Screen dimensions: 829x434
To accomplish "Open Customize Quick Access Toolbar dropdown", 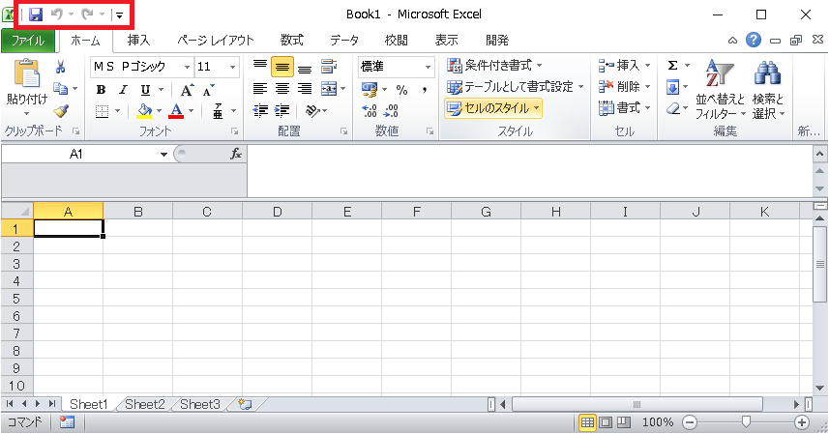I will [x=120, y=15].
